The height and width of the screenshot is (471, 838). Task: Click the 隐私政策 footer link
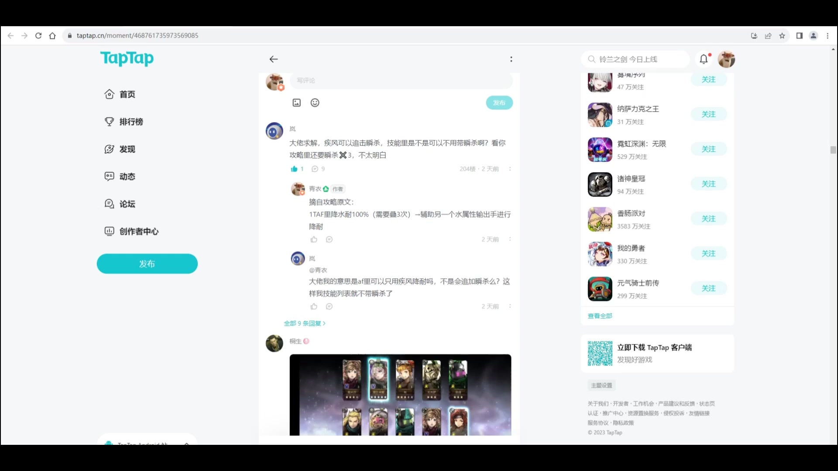(623, 423)
